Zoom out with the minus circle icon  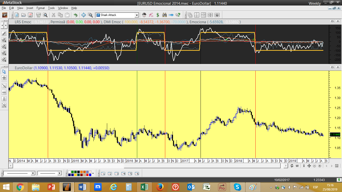coord(314,166)
